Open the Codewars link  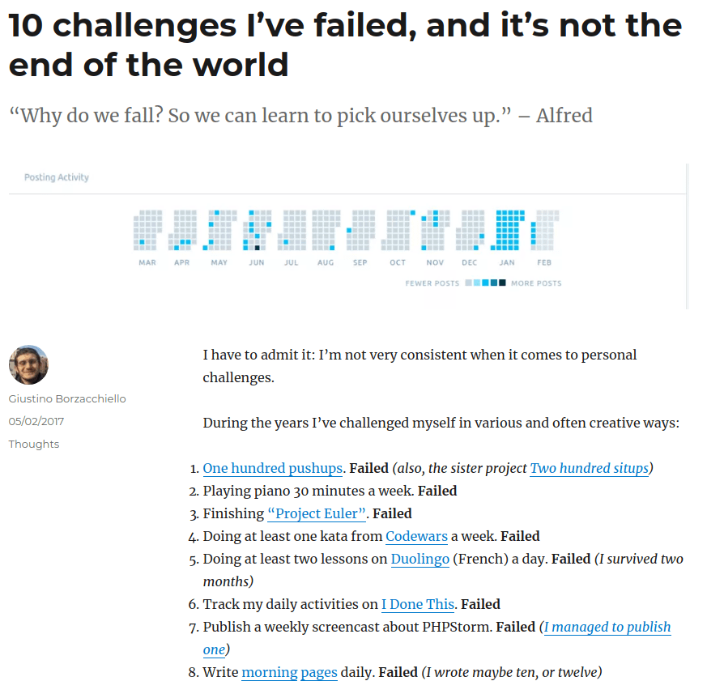click(x=416, y=536)
